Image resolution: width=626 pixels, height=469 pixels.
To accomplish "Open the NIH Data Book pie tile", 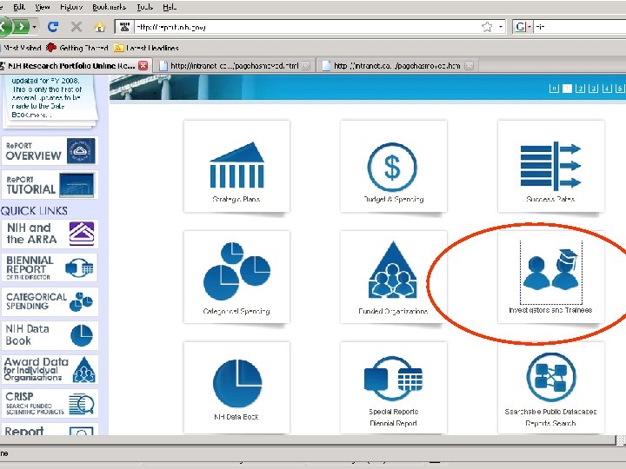I will point(236,387).
